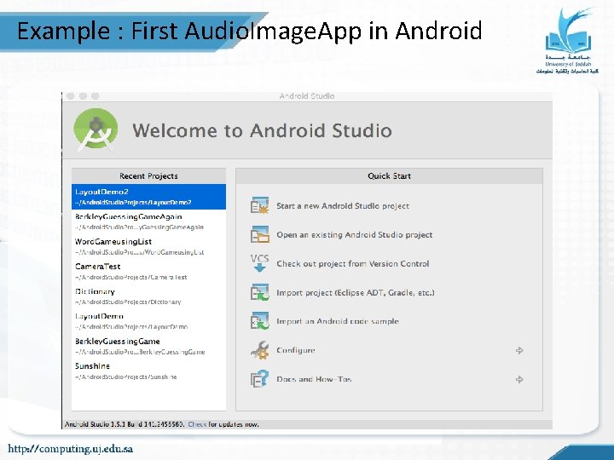
Task: Click the Android Studio 1.5.1 build text
Action: pyautogui.click(x=125, y=424)
